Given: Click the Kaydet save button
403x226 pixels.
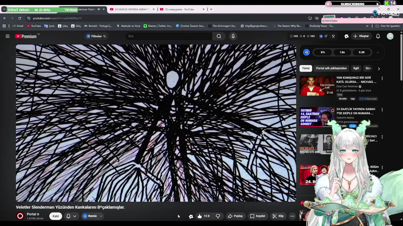Looking at the screenshot, I should (x=258, y=216).
